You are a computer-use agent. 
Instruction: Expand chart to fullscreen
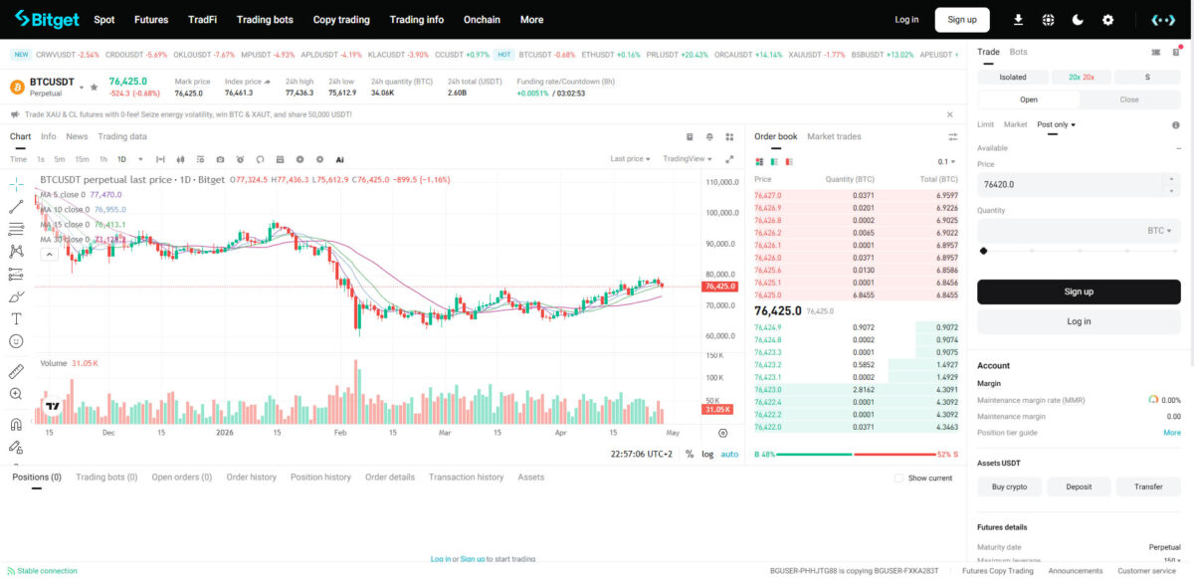[729, 159]
